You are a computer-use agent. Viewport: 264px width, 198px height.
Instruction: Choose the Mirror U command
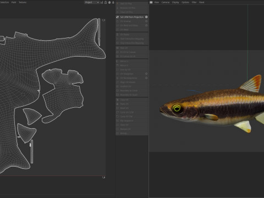click(x=132, y=61)
